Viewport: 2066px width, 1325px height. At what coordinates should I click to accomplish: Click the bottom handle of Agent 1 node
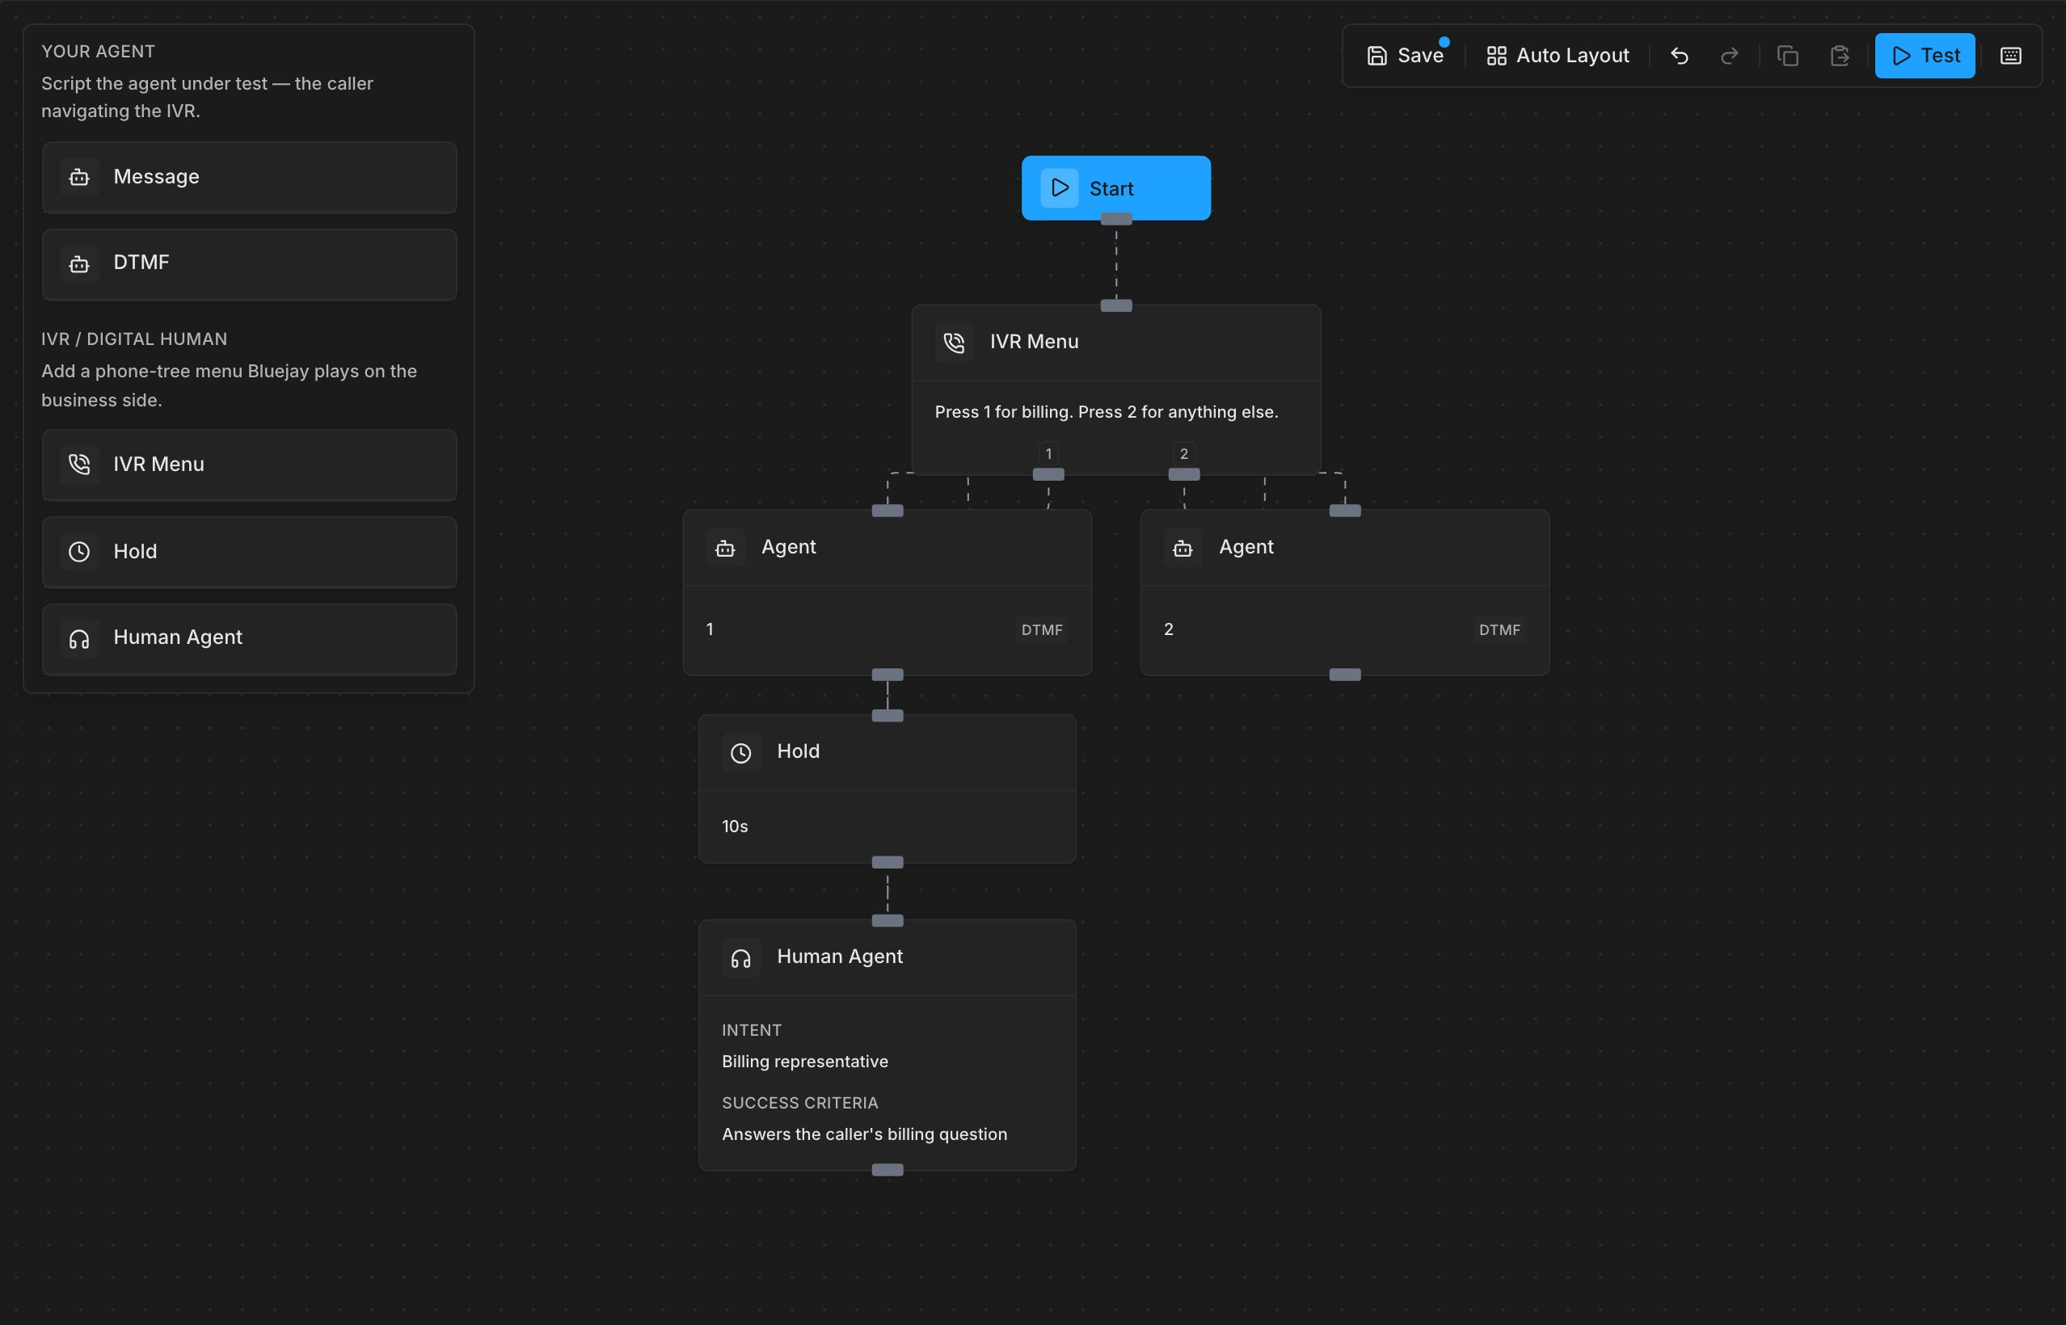[888, 675]
